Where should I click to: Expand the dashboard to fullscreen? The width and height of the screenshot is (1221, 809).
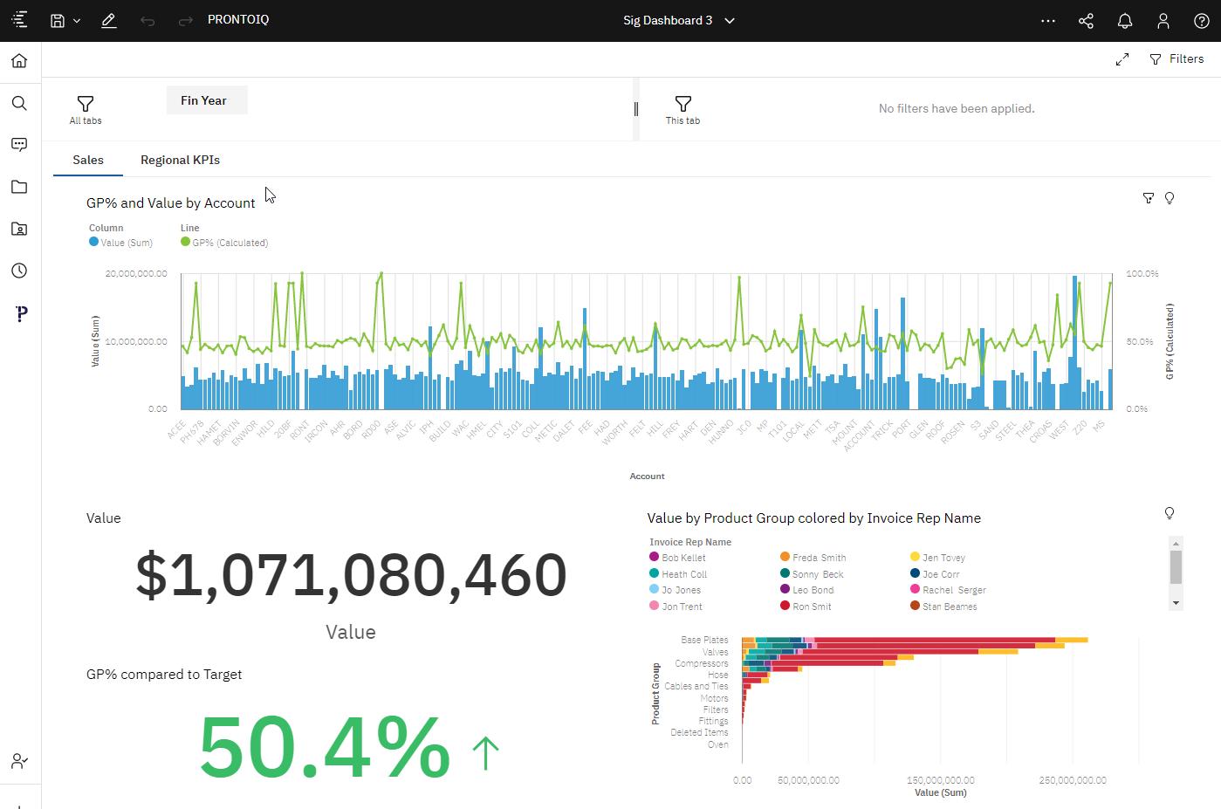pos(1122,59)
